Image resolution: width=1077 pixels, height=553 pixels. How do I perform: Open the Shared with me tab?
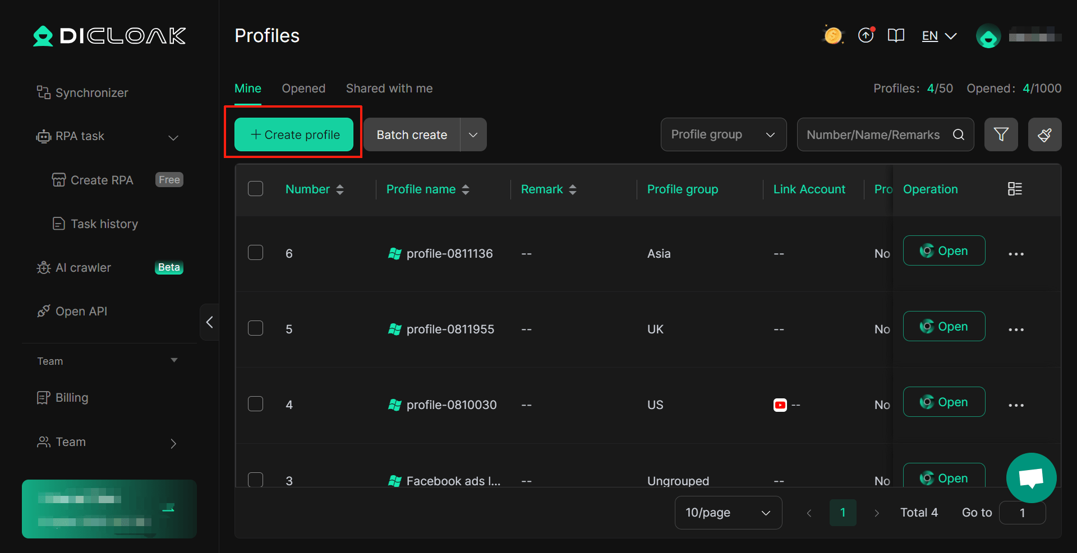389,88
